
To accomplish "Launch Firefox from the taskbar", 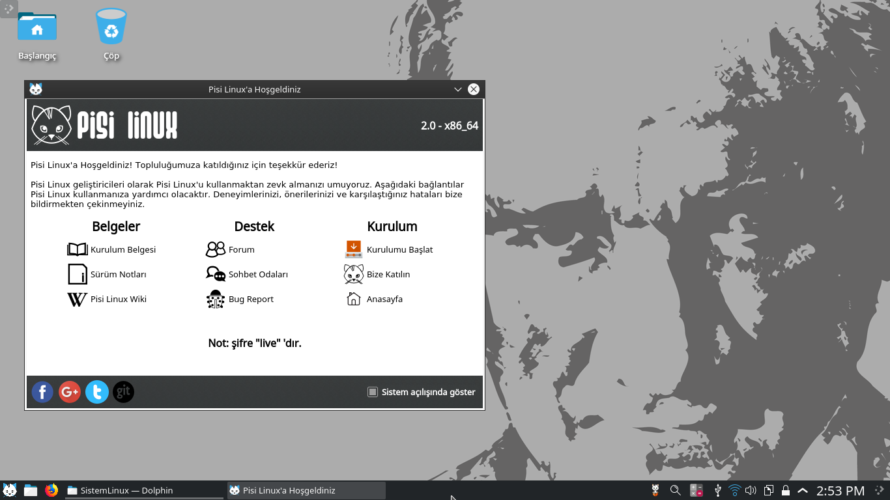I will [x=51, y=490].
